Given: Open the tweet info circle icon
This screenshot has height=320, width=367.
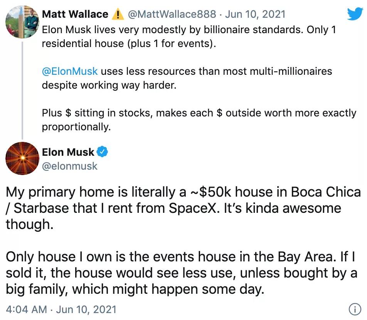Looking at the screenshot, I should (x=355, y=310).
